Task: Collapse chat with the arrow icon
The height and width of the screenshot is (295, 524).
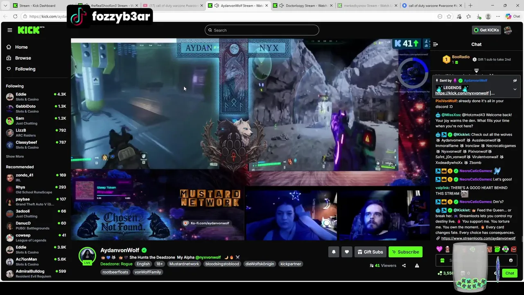Action: pyautogui.click(x=436, y=44)
